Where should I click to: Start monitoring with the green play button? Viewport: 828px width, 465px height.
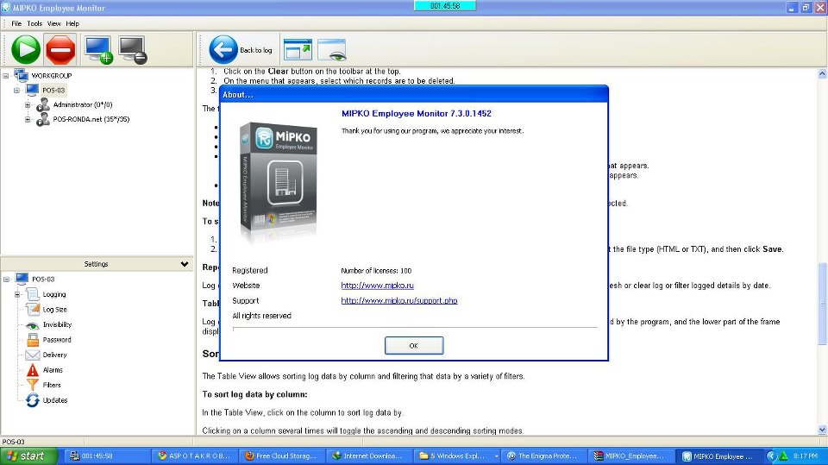26,50
